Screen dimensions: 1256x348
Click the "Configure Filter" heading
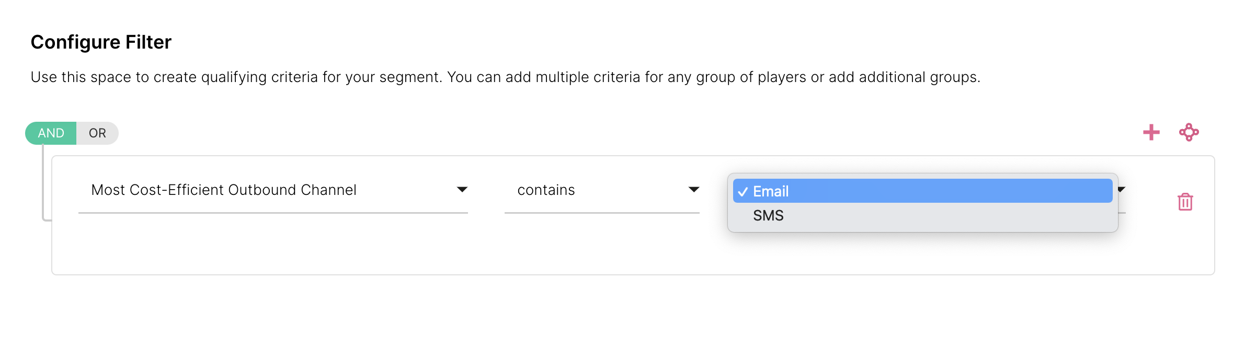[101, 42]
